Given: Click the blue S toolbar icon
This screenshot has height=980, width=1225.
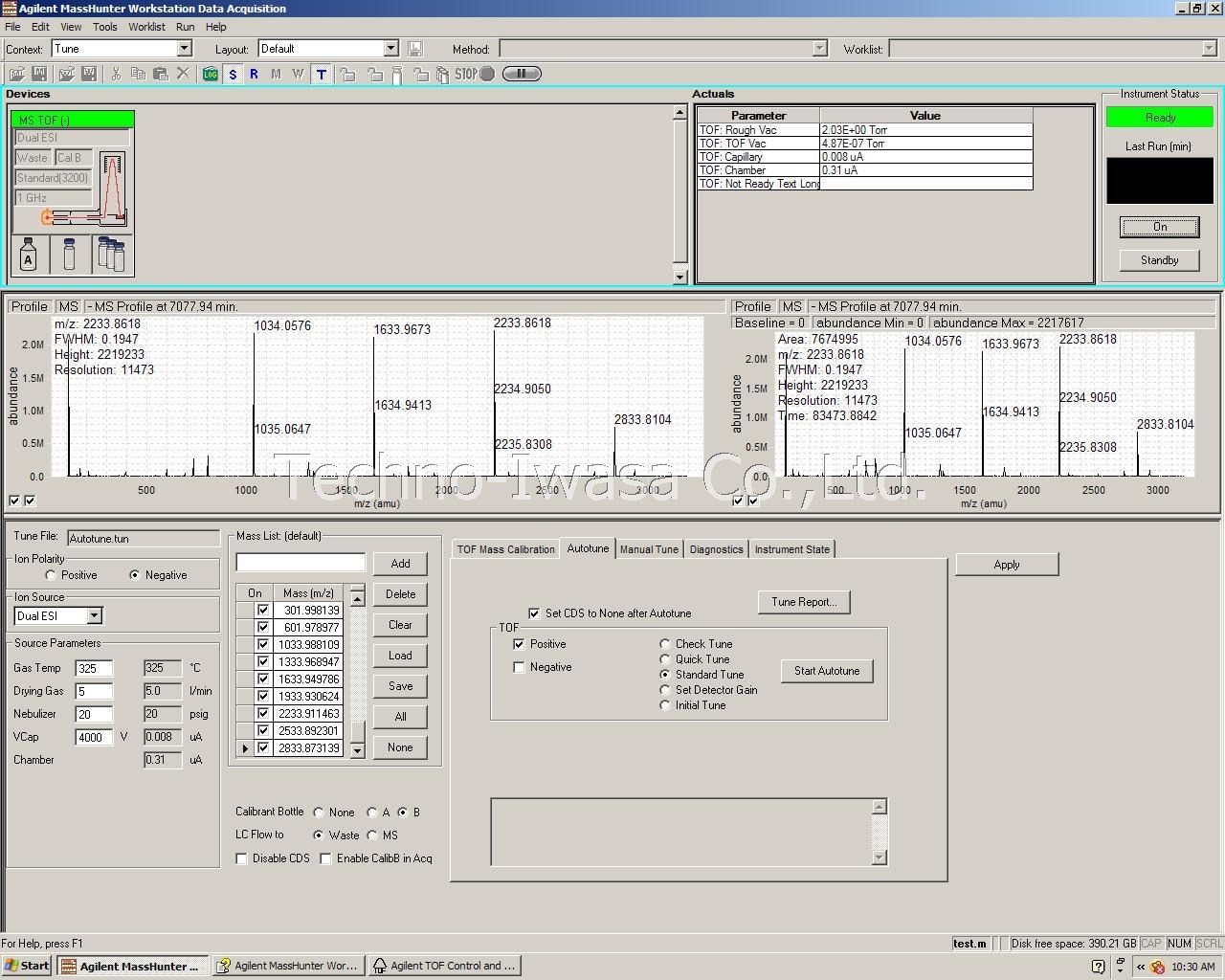Looking at the screenshot, I should (233, 74).
